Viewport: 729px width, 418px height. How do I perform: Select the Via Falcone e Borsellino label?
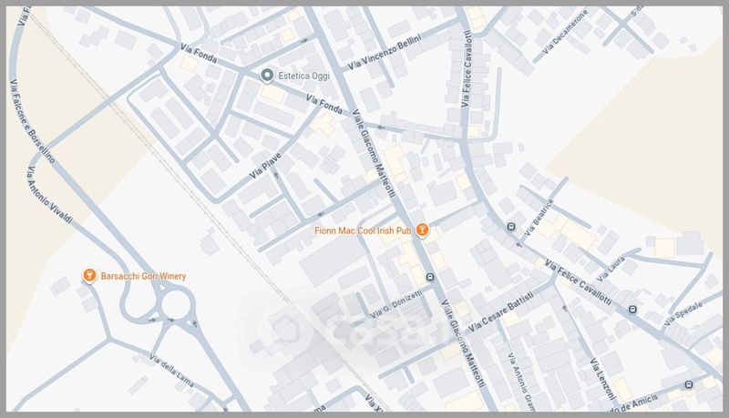[32, 122]
